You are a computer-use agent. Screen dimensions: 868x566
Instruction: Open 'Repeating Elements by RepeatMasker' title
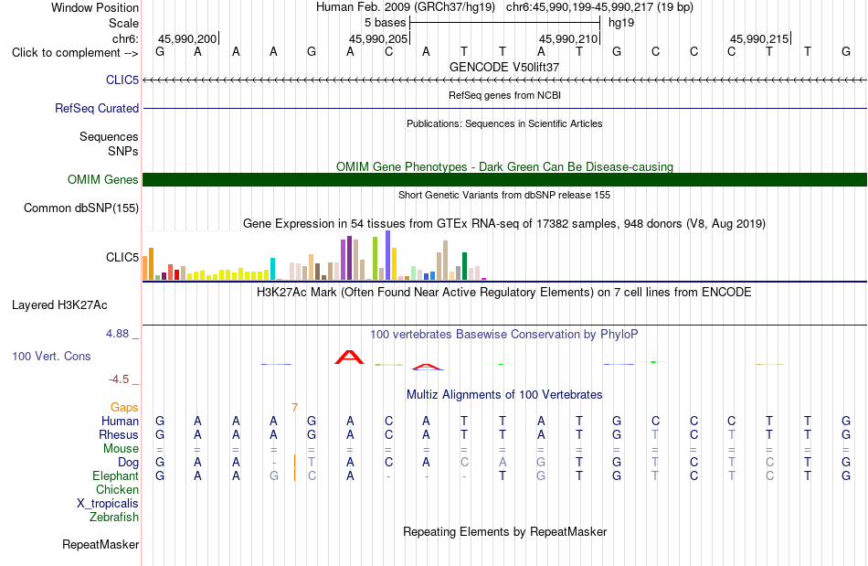[505, 531]
